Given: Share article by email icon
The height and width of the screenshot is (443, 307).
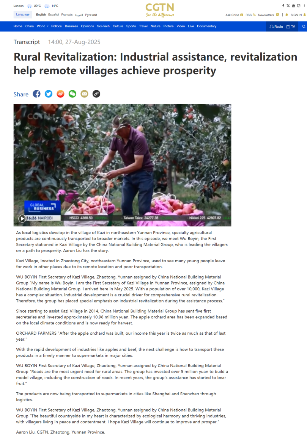Looking at the screenshot, I should pos(84,94).
